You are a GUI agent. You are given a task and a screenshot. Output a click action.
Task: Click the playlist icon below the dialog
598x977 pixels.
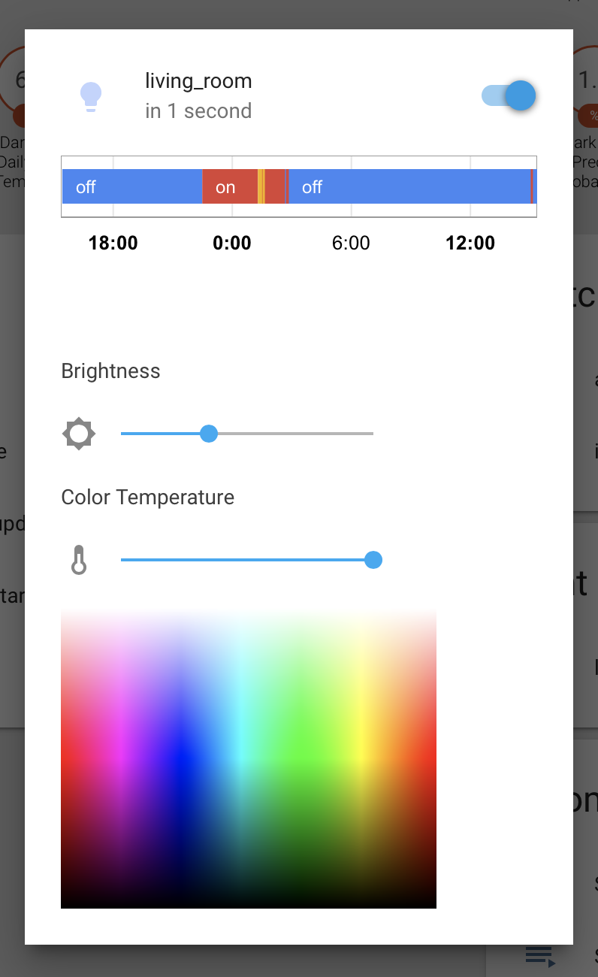[x=540, y=957]
